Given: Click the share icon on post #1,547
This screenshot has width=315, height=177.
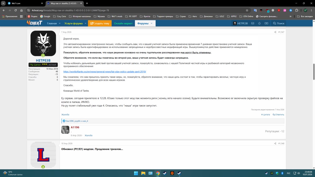Looking at the screenshot, I should (275, 32).
